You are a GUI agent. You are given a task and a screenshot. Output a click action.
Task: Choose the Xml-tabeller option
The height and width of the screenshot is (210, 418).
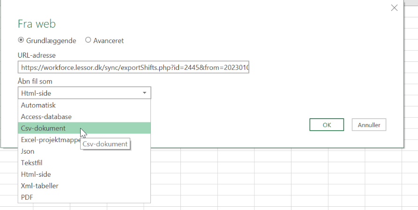pos(39,186)
